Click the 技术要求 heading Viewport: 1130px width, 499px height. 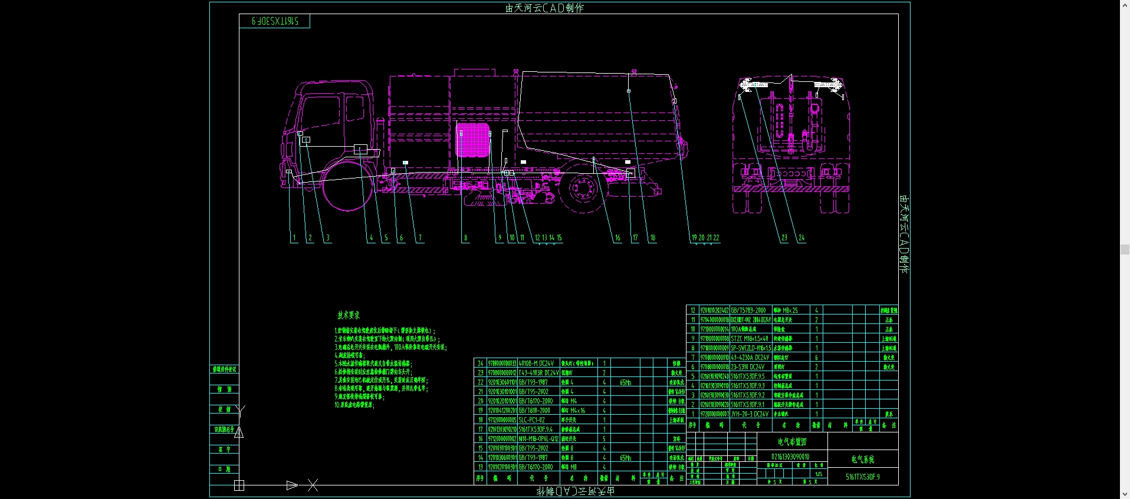coord(349,315)
